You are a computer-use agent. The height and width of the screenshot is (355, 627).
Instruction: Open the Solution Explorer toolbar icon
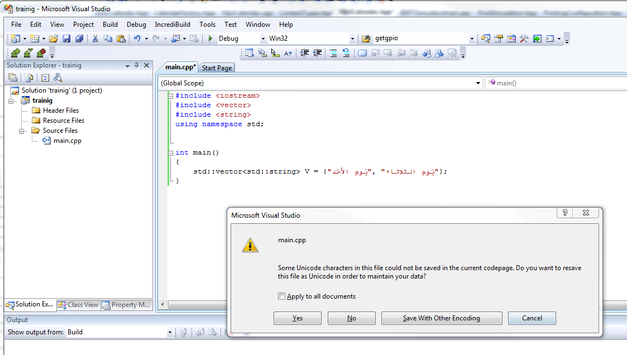(486, 39)
